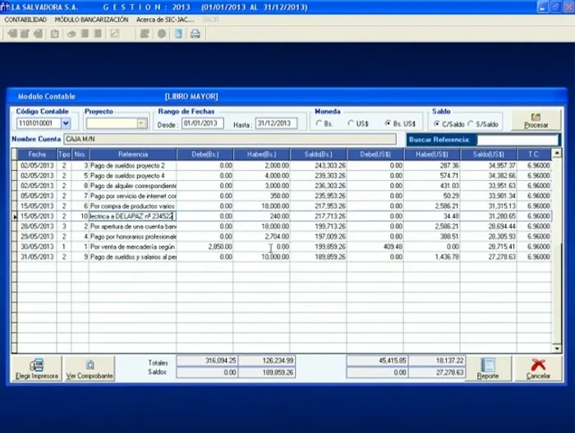The image size is (575, 433).
Task: Click the Buscar Referencia search field
Action: pos(517,140)
